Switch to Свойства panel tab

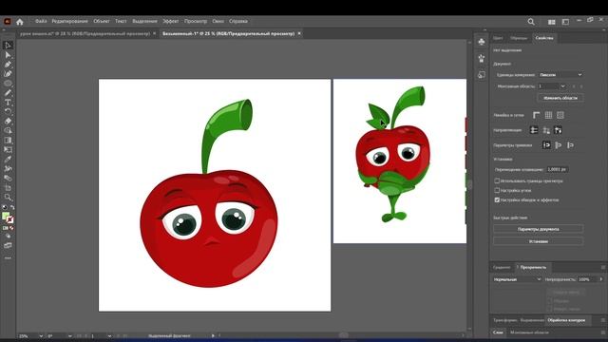[544, 38]
